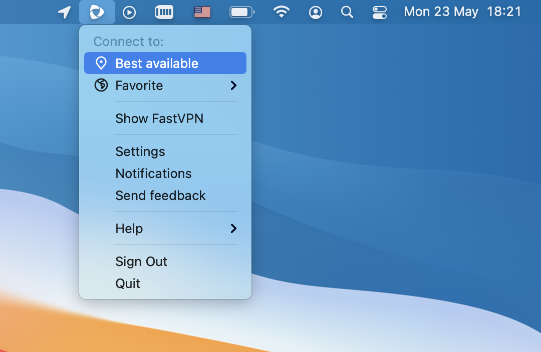Choose Send feedback
This screenshot has height=352, width=541.
click(x=165, y=195)
